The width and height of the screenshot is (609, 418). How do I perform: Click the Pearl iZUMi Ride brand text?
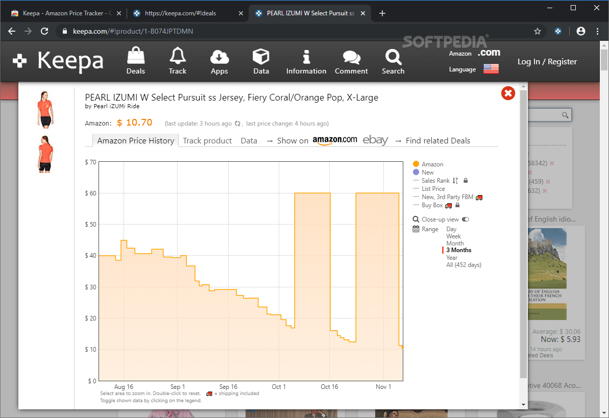click(x=116, y=106)
